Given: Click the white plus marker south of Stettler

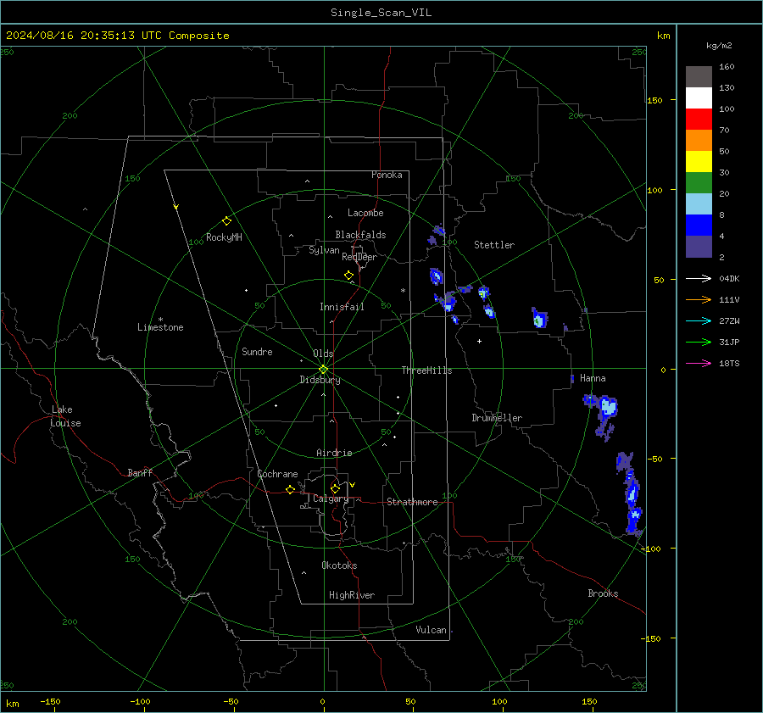Looking at the screenshot, I should 479,341.
